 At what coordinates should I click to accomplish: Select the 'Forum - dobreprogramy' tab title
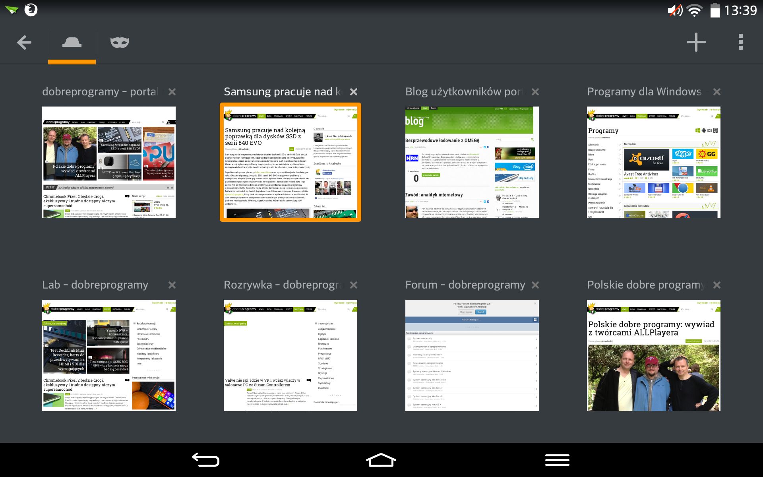point(465,285)
